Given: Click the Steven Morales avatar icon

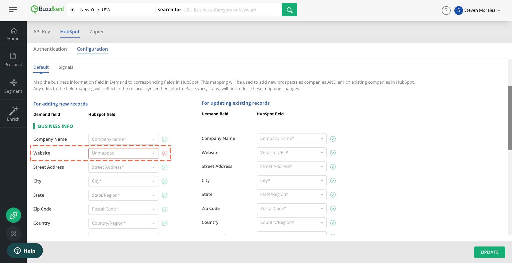Looking at the screenshot, I should point(458,10).
